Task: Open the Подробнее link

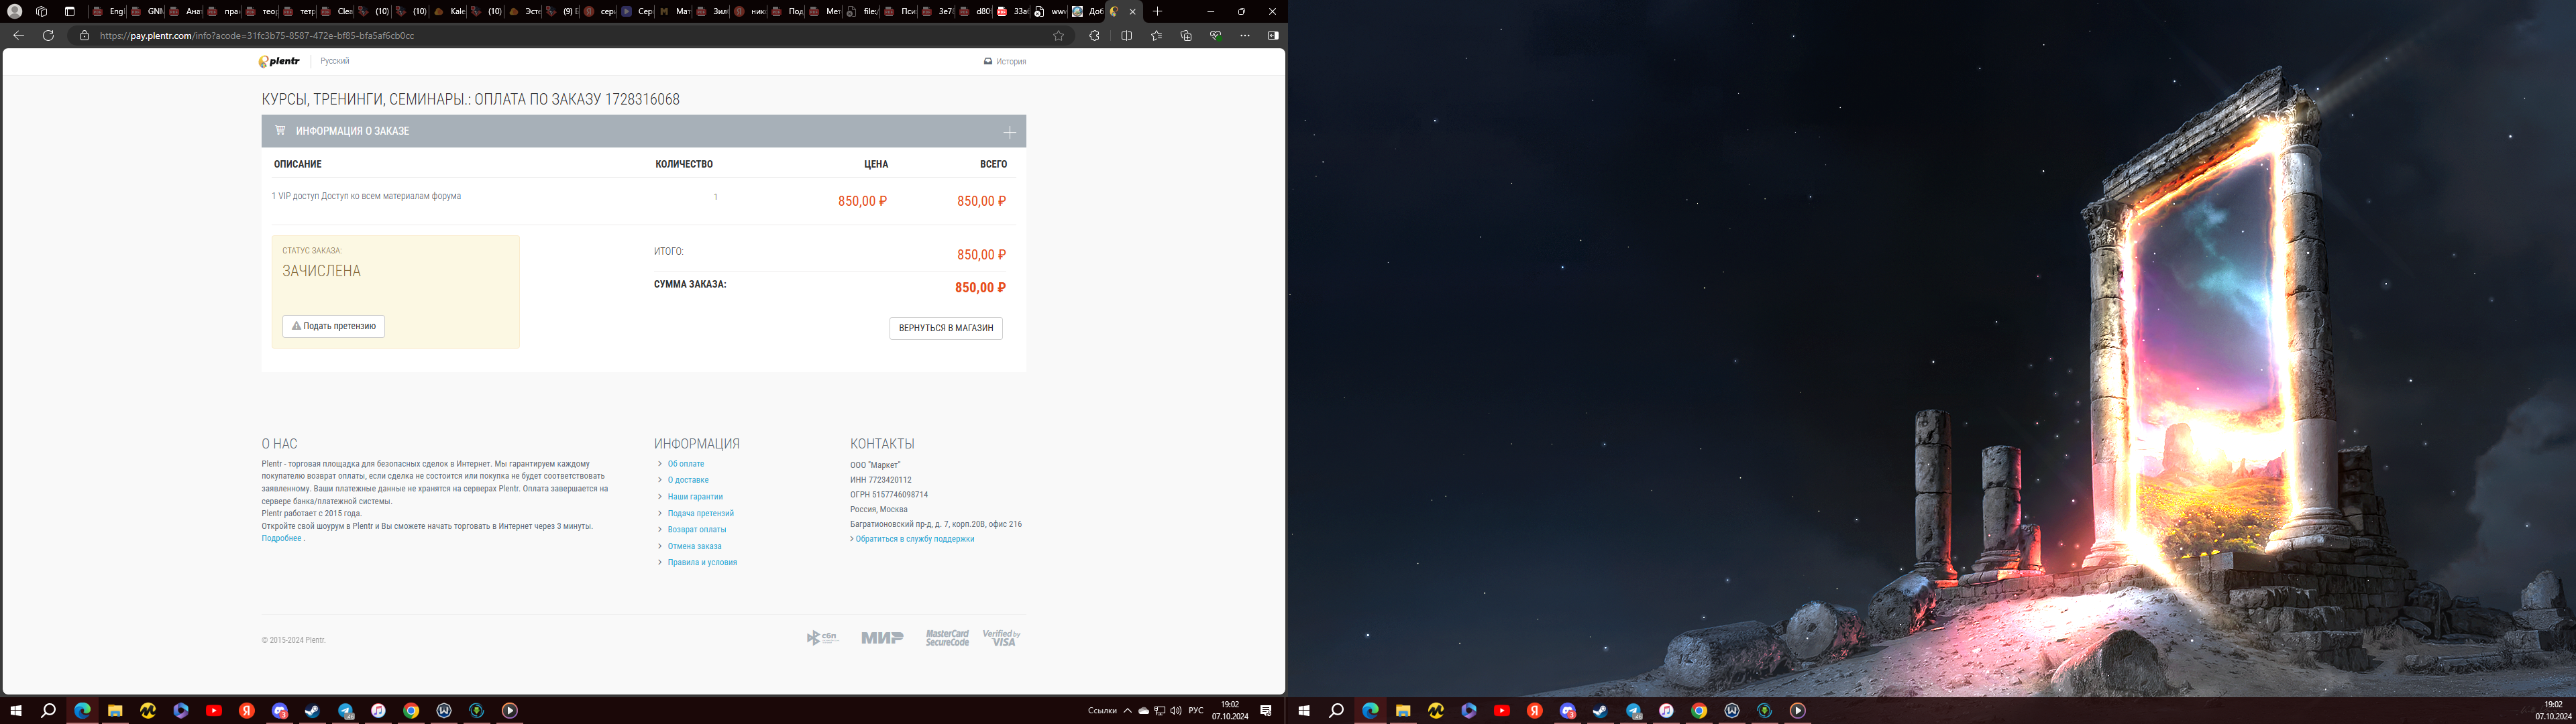Action: (x=282, y=539)
